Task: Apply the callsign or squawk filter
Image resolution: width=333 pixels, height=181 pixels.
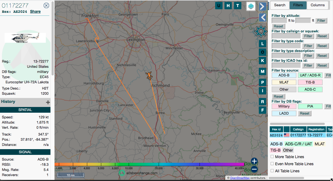Action: point(308,36)
